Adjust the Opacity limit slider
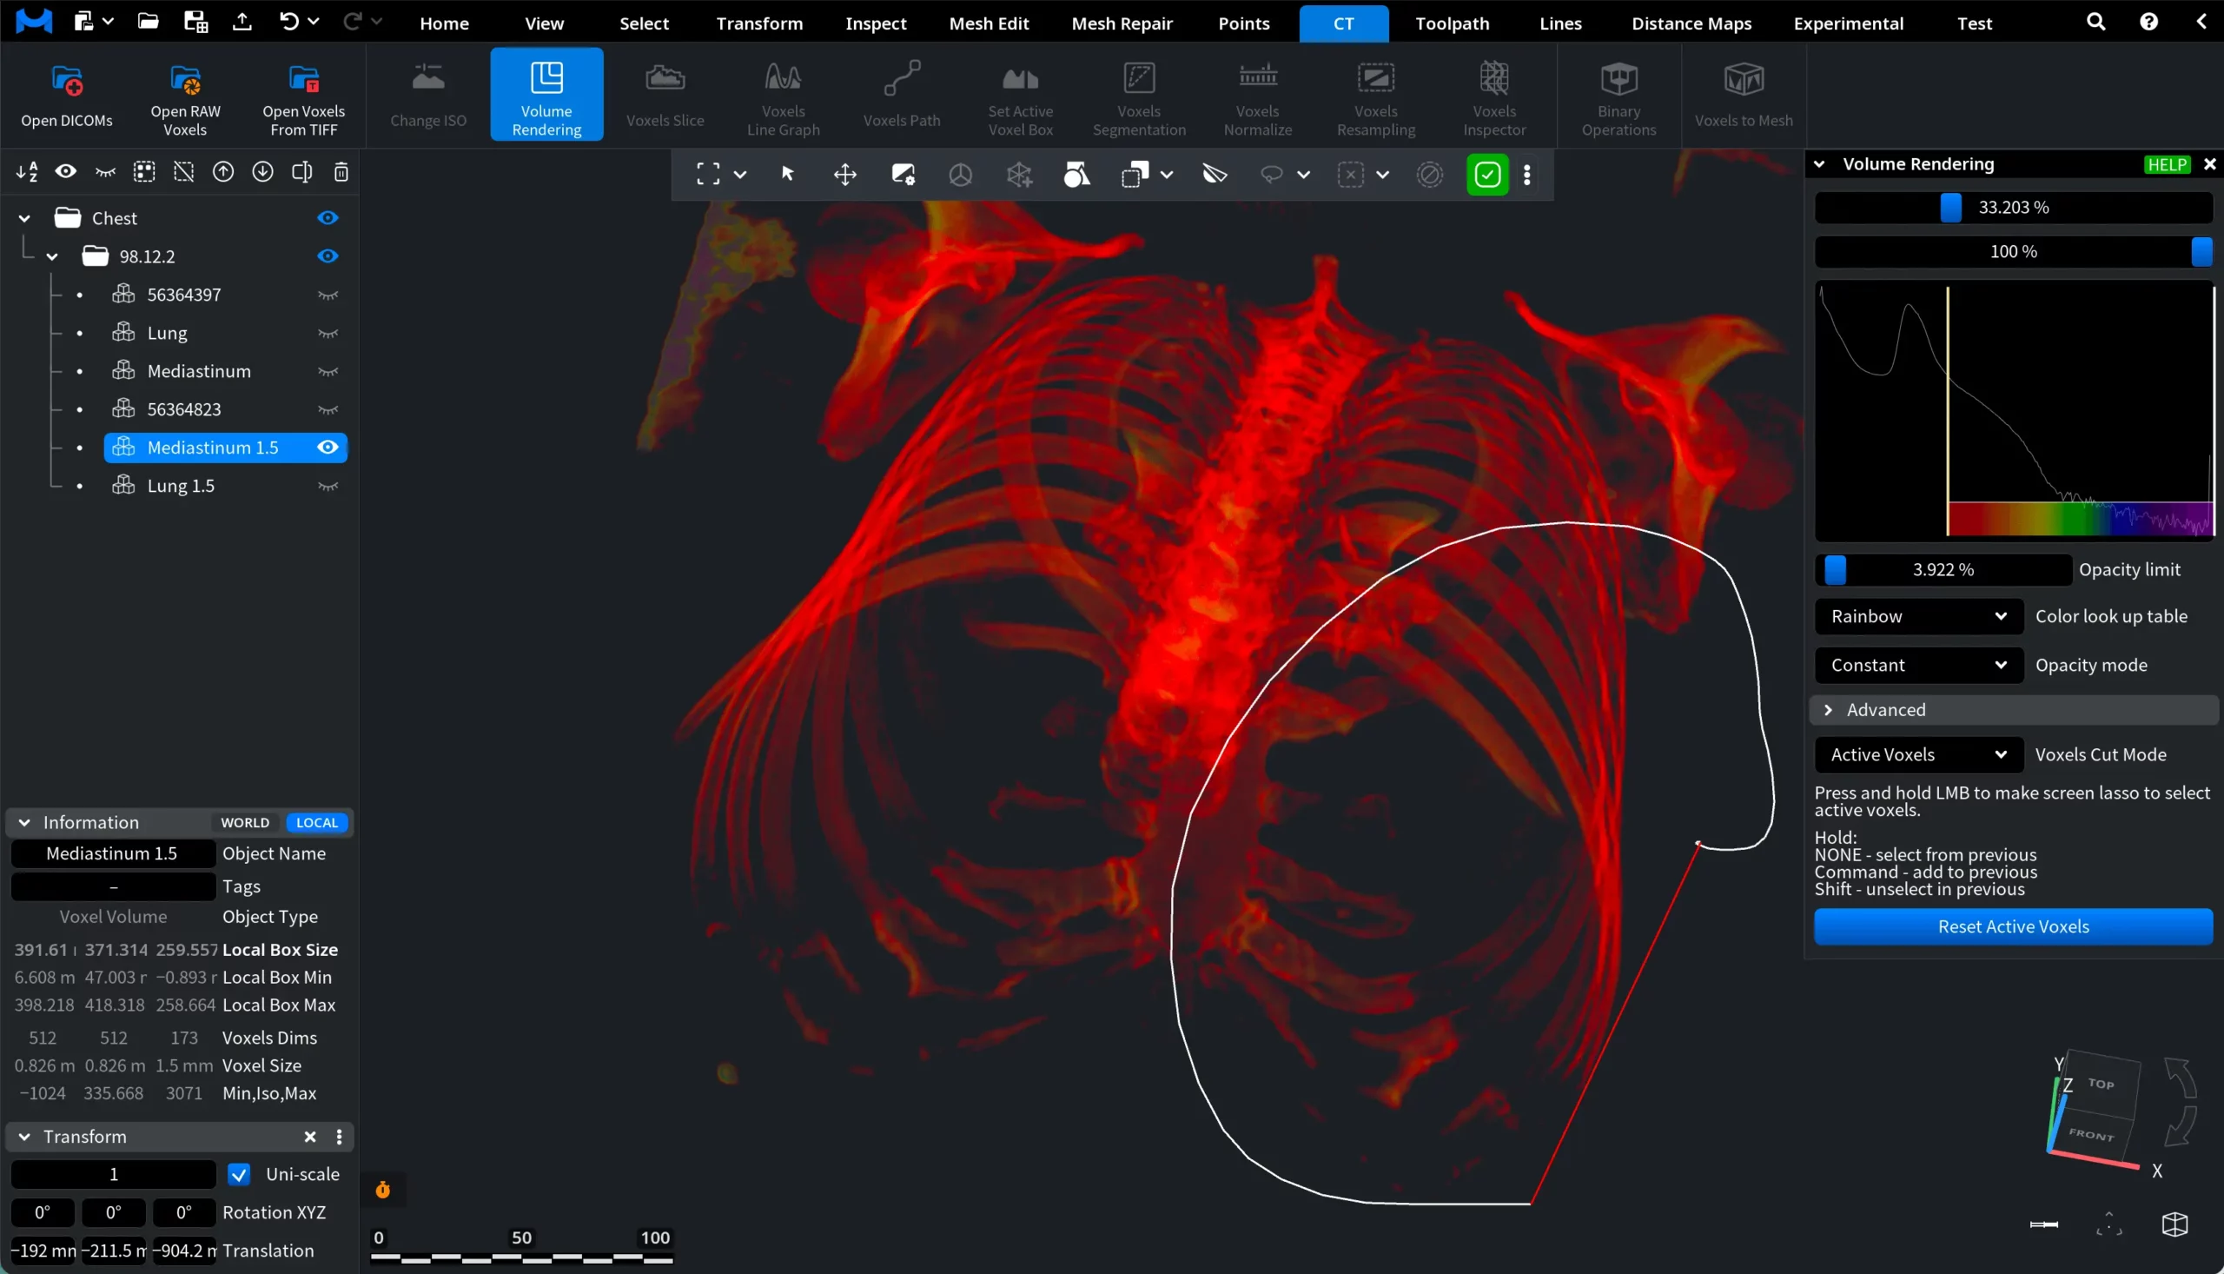Screen dimensions: 2224x1274 1943,569
